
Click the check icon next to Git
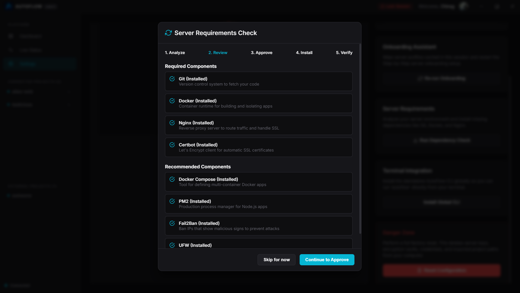click(x=172, y=79)
